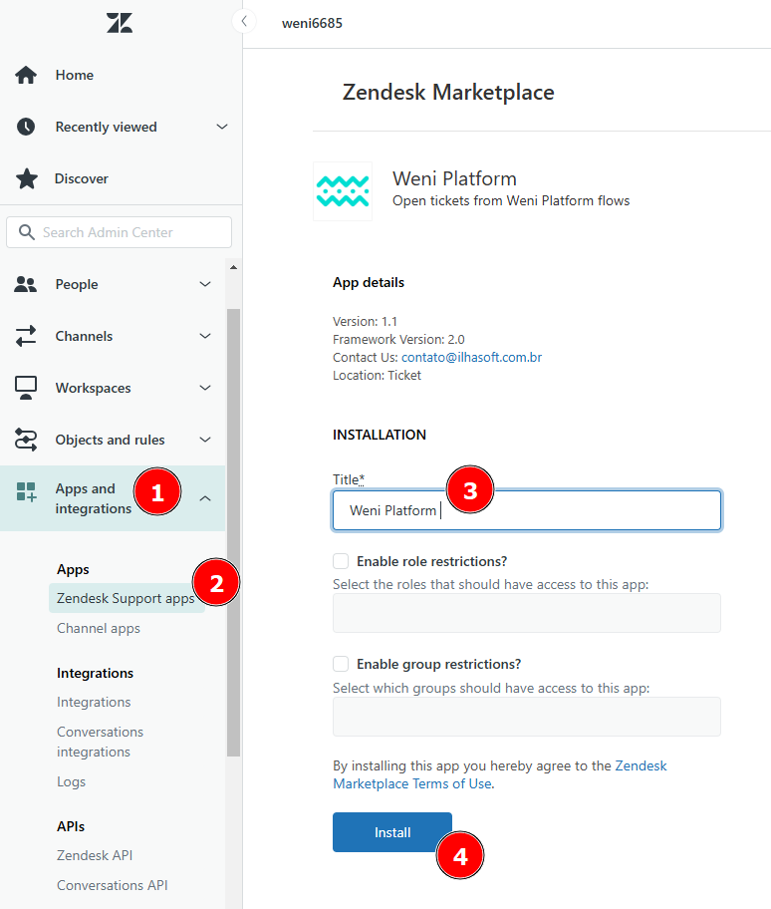Focus the Search Admin Center field
The width and height of the screenshot is (771, 909).
tap(120, 232)
